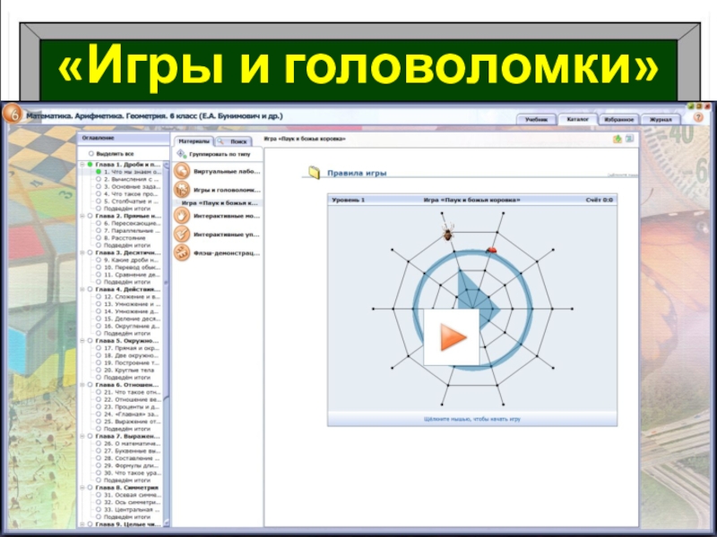Viewport: 717px width, 537px height.
Task: Click the Счёт 0:0 score text
Action: 599,200
